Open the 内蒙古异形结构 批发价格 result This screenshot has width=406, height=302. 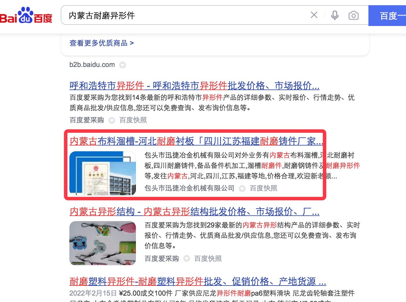(x=194, y=211)
